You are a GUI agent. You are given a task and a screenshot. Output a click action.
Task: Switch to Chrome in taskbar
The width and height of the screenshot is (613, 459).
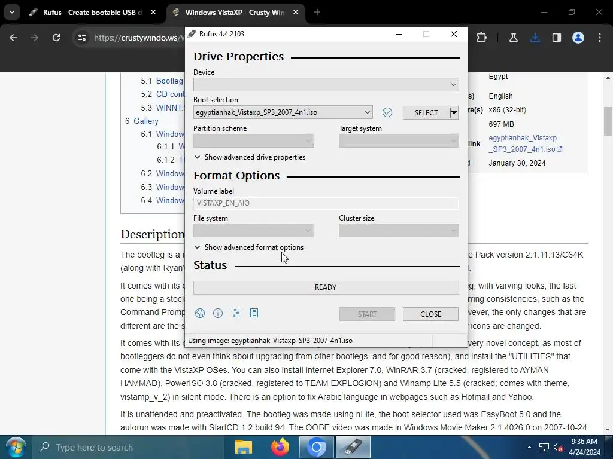(x=317, y=447)
